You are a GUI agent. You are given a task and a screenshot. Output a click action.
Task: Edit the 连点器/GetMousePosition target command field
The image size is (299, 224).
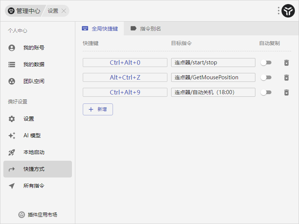coord(213,77)
